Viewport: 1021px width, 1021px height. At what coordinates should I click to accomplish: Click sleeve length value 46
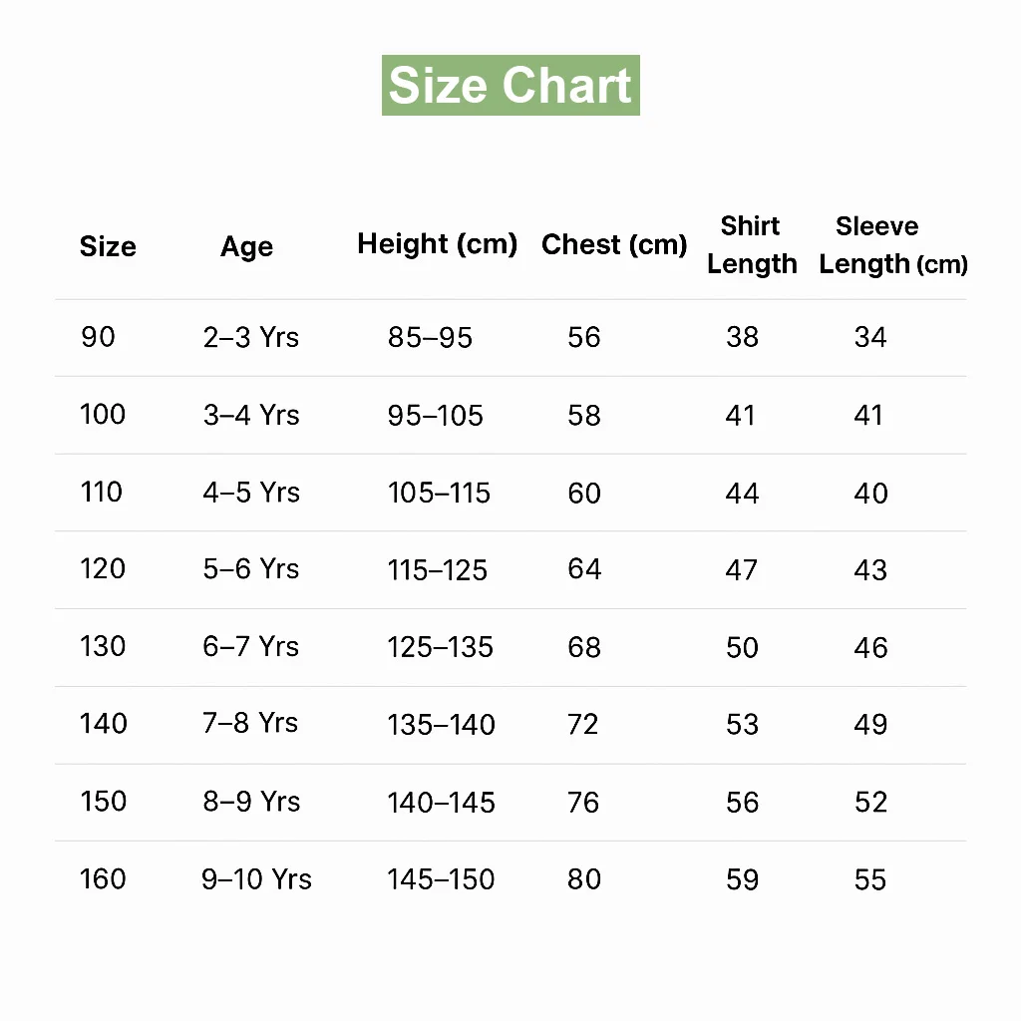point(870,648)
